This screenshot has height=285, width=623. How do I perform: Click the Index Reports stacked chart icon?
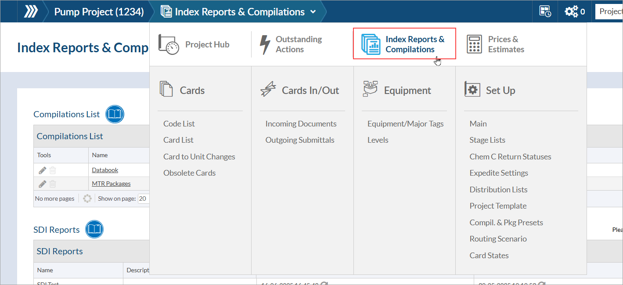point(371,44)
